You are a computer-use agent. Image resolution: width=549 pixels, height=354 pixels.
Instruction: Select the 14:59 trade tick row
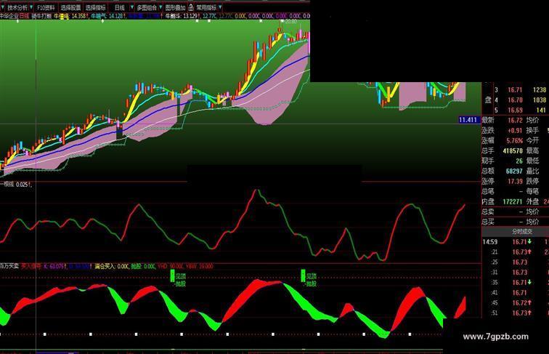click(516, 242)
